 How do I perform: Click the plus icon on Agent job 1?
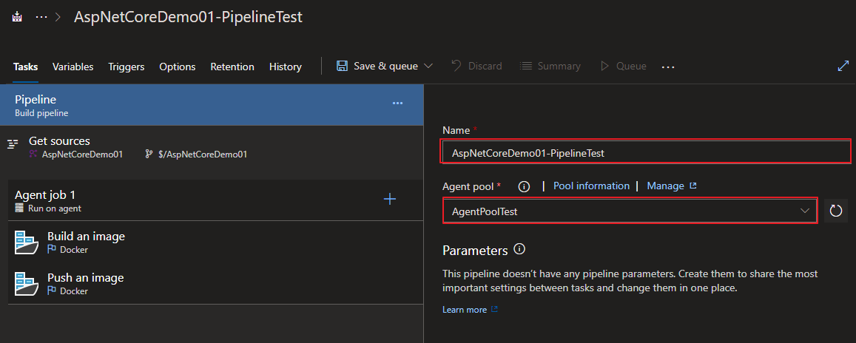(x=390, y=199)
